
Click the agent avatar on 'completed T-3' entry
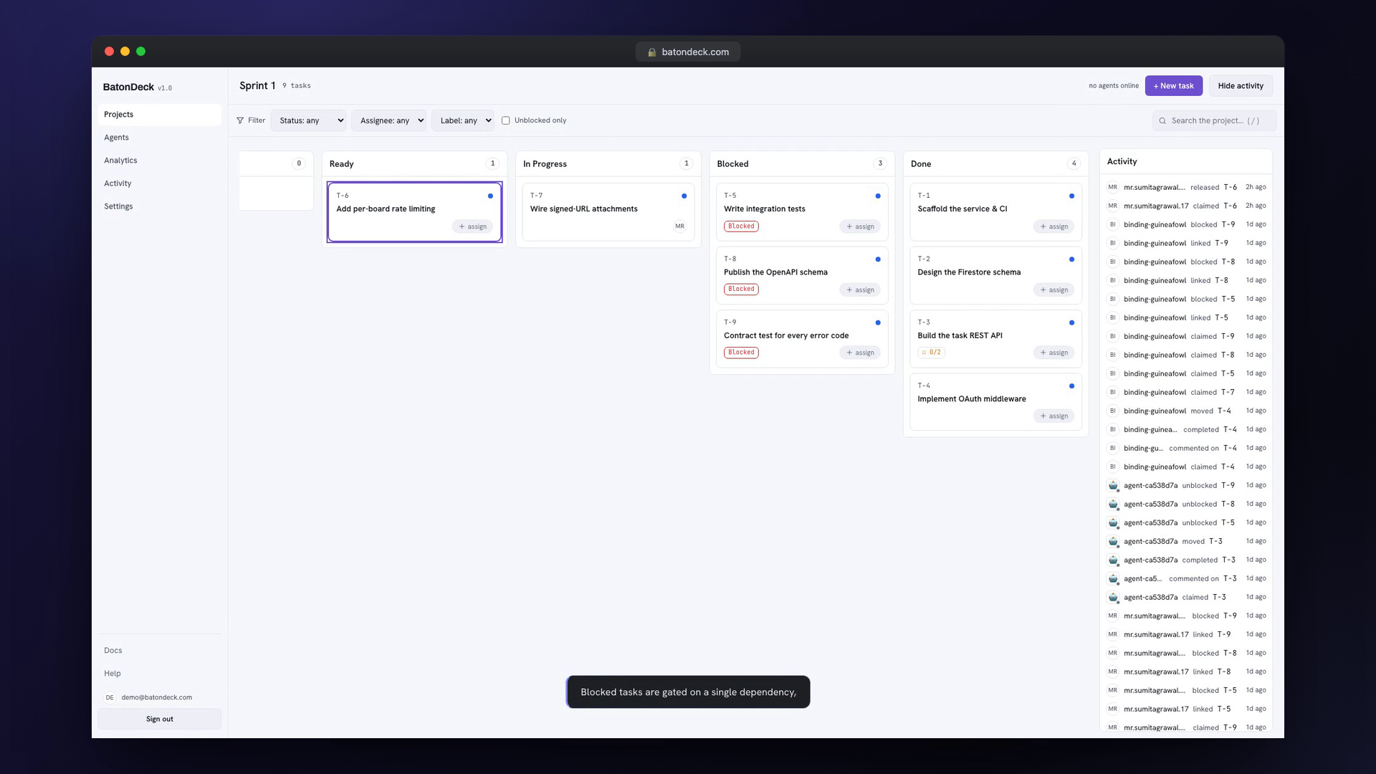(x=1113, y=560)
